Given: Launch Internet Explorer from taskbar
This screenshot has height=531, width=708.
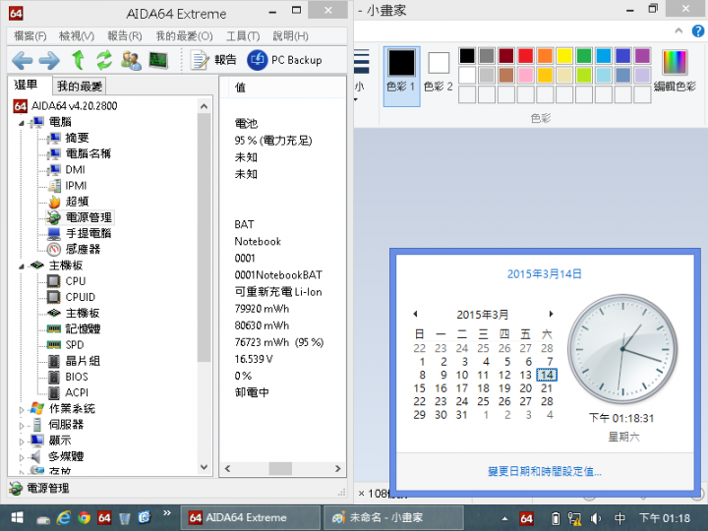Looking at the screenshot, I should pos(64,518).
